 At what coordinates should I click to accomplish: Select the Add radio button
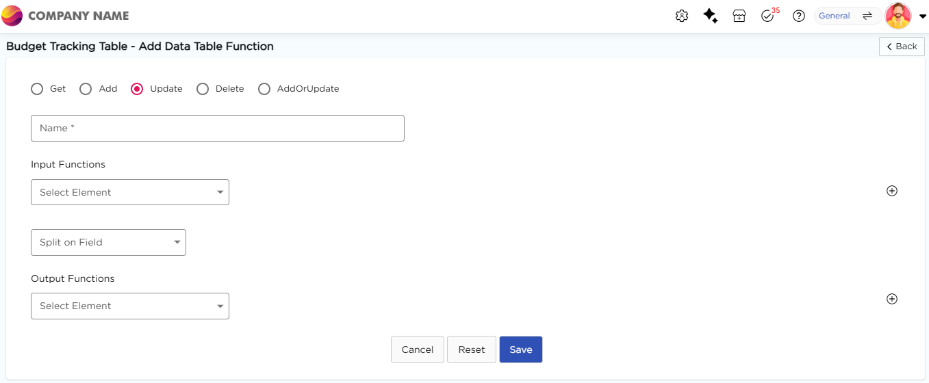pos(86,89)
